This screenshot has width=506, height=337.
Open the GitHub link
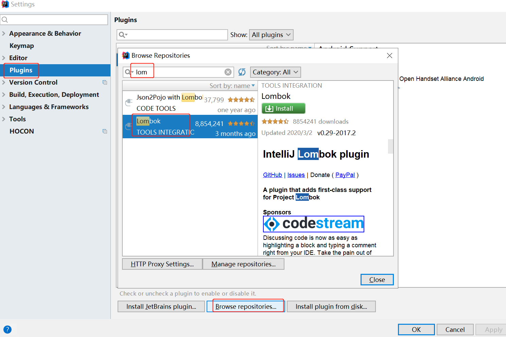click(x=273, y=175)
